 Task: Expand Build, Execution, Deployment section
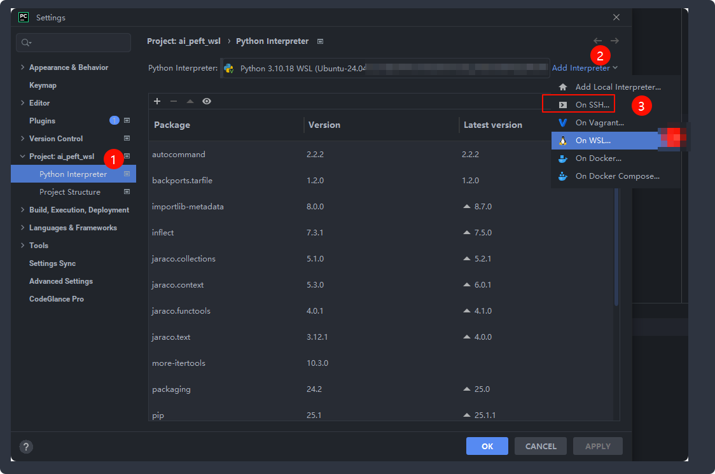click(22, 209)
